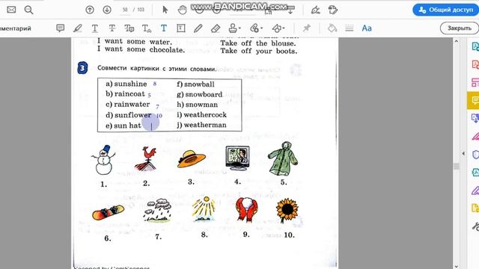Choose the arrow selection tool
The image size is (479, 269).
click(165, 10)
